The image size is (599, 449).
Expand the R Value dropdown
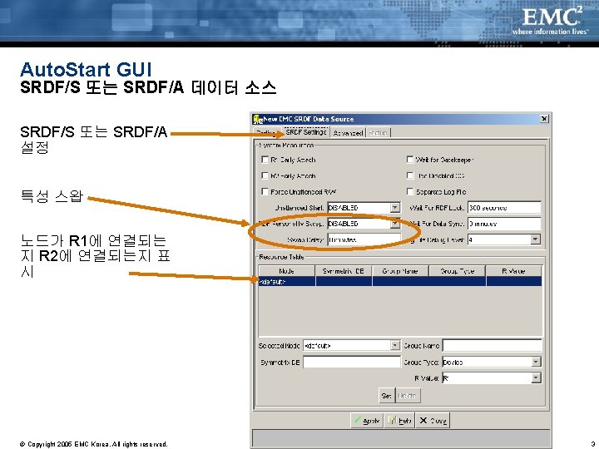[536, 378]
